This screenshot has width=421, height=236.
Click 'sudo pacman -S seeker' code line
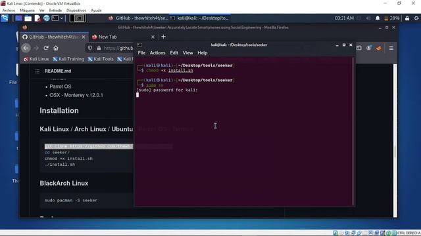tap(71, 200)
